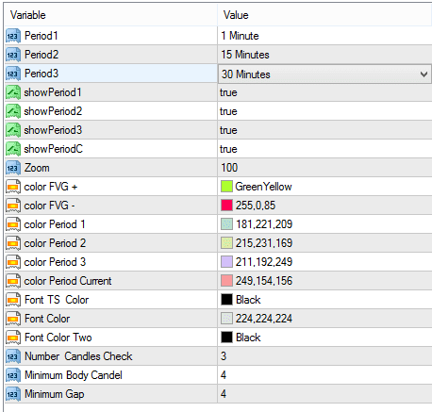Click the color icon beside Font Color
The width and height of the screenshot is (432, 412).
pyautogui.click(x=13, y=319)
